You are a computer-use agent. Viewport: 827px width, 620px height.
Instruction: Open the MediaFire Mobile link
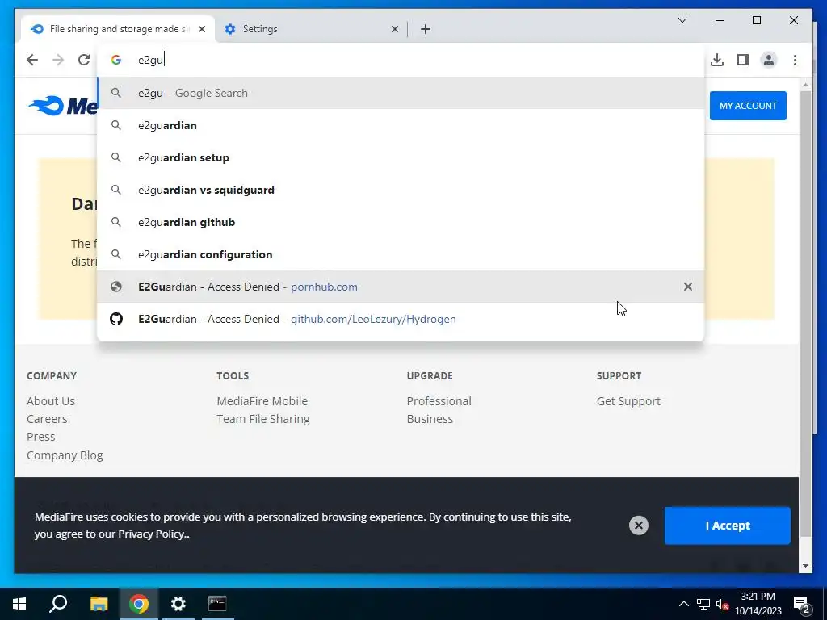point(262,401)
